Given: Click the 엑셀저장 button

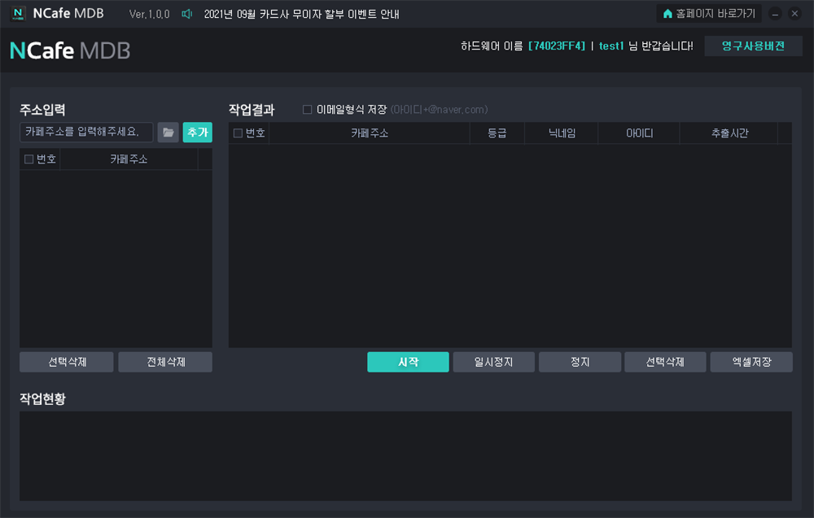Looking at the screenshot, I should (x=751, y=362).
